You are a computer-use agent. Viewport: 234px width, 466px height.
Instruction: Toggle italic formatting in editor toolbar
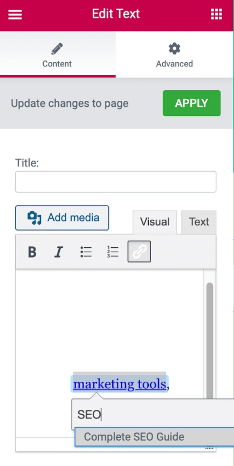point(58,252)
